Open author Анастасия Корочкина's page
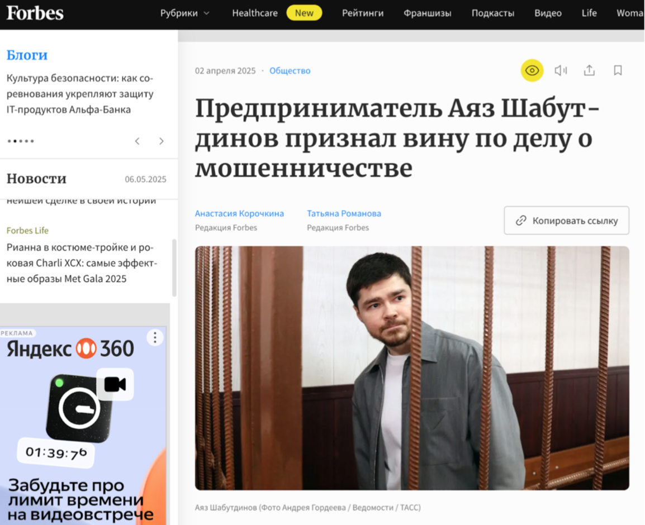Viewport: 645px width, 525px height. pyautogui.click(x=239, y=213)
